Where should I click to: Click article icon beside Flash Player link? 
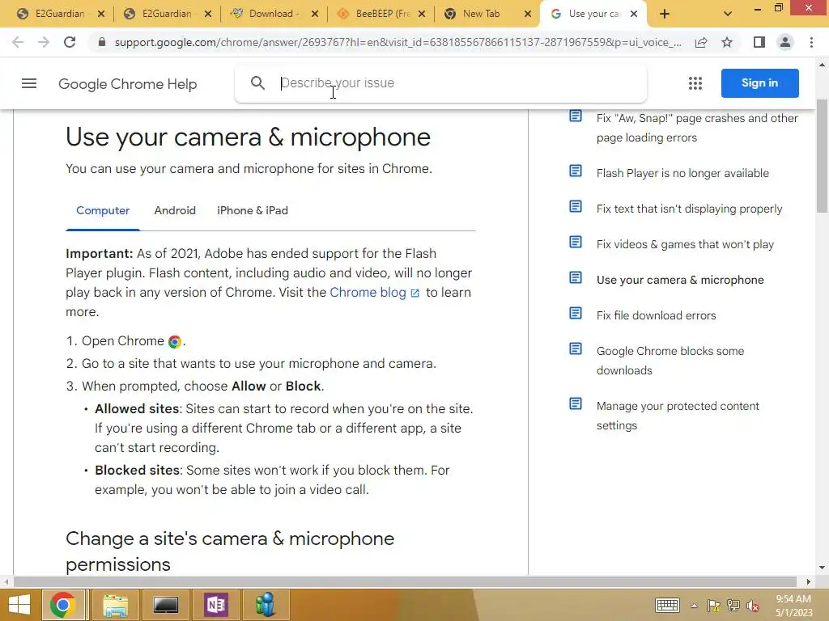click(576, 171)
